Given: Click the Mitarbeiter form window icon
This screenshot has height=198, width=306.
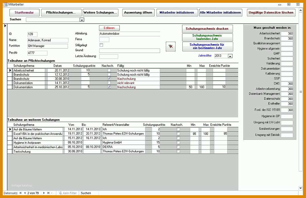Looking at the screenshot, I should coord(5,4).
